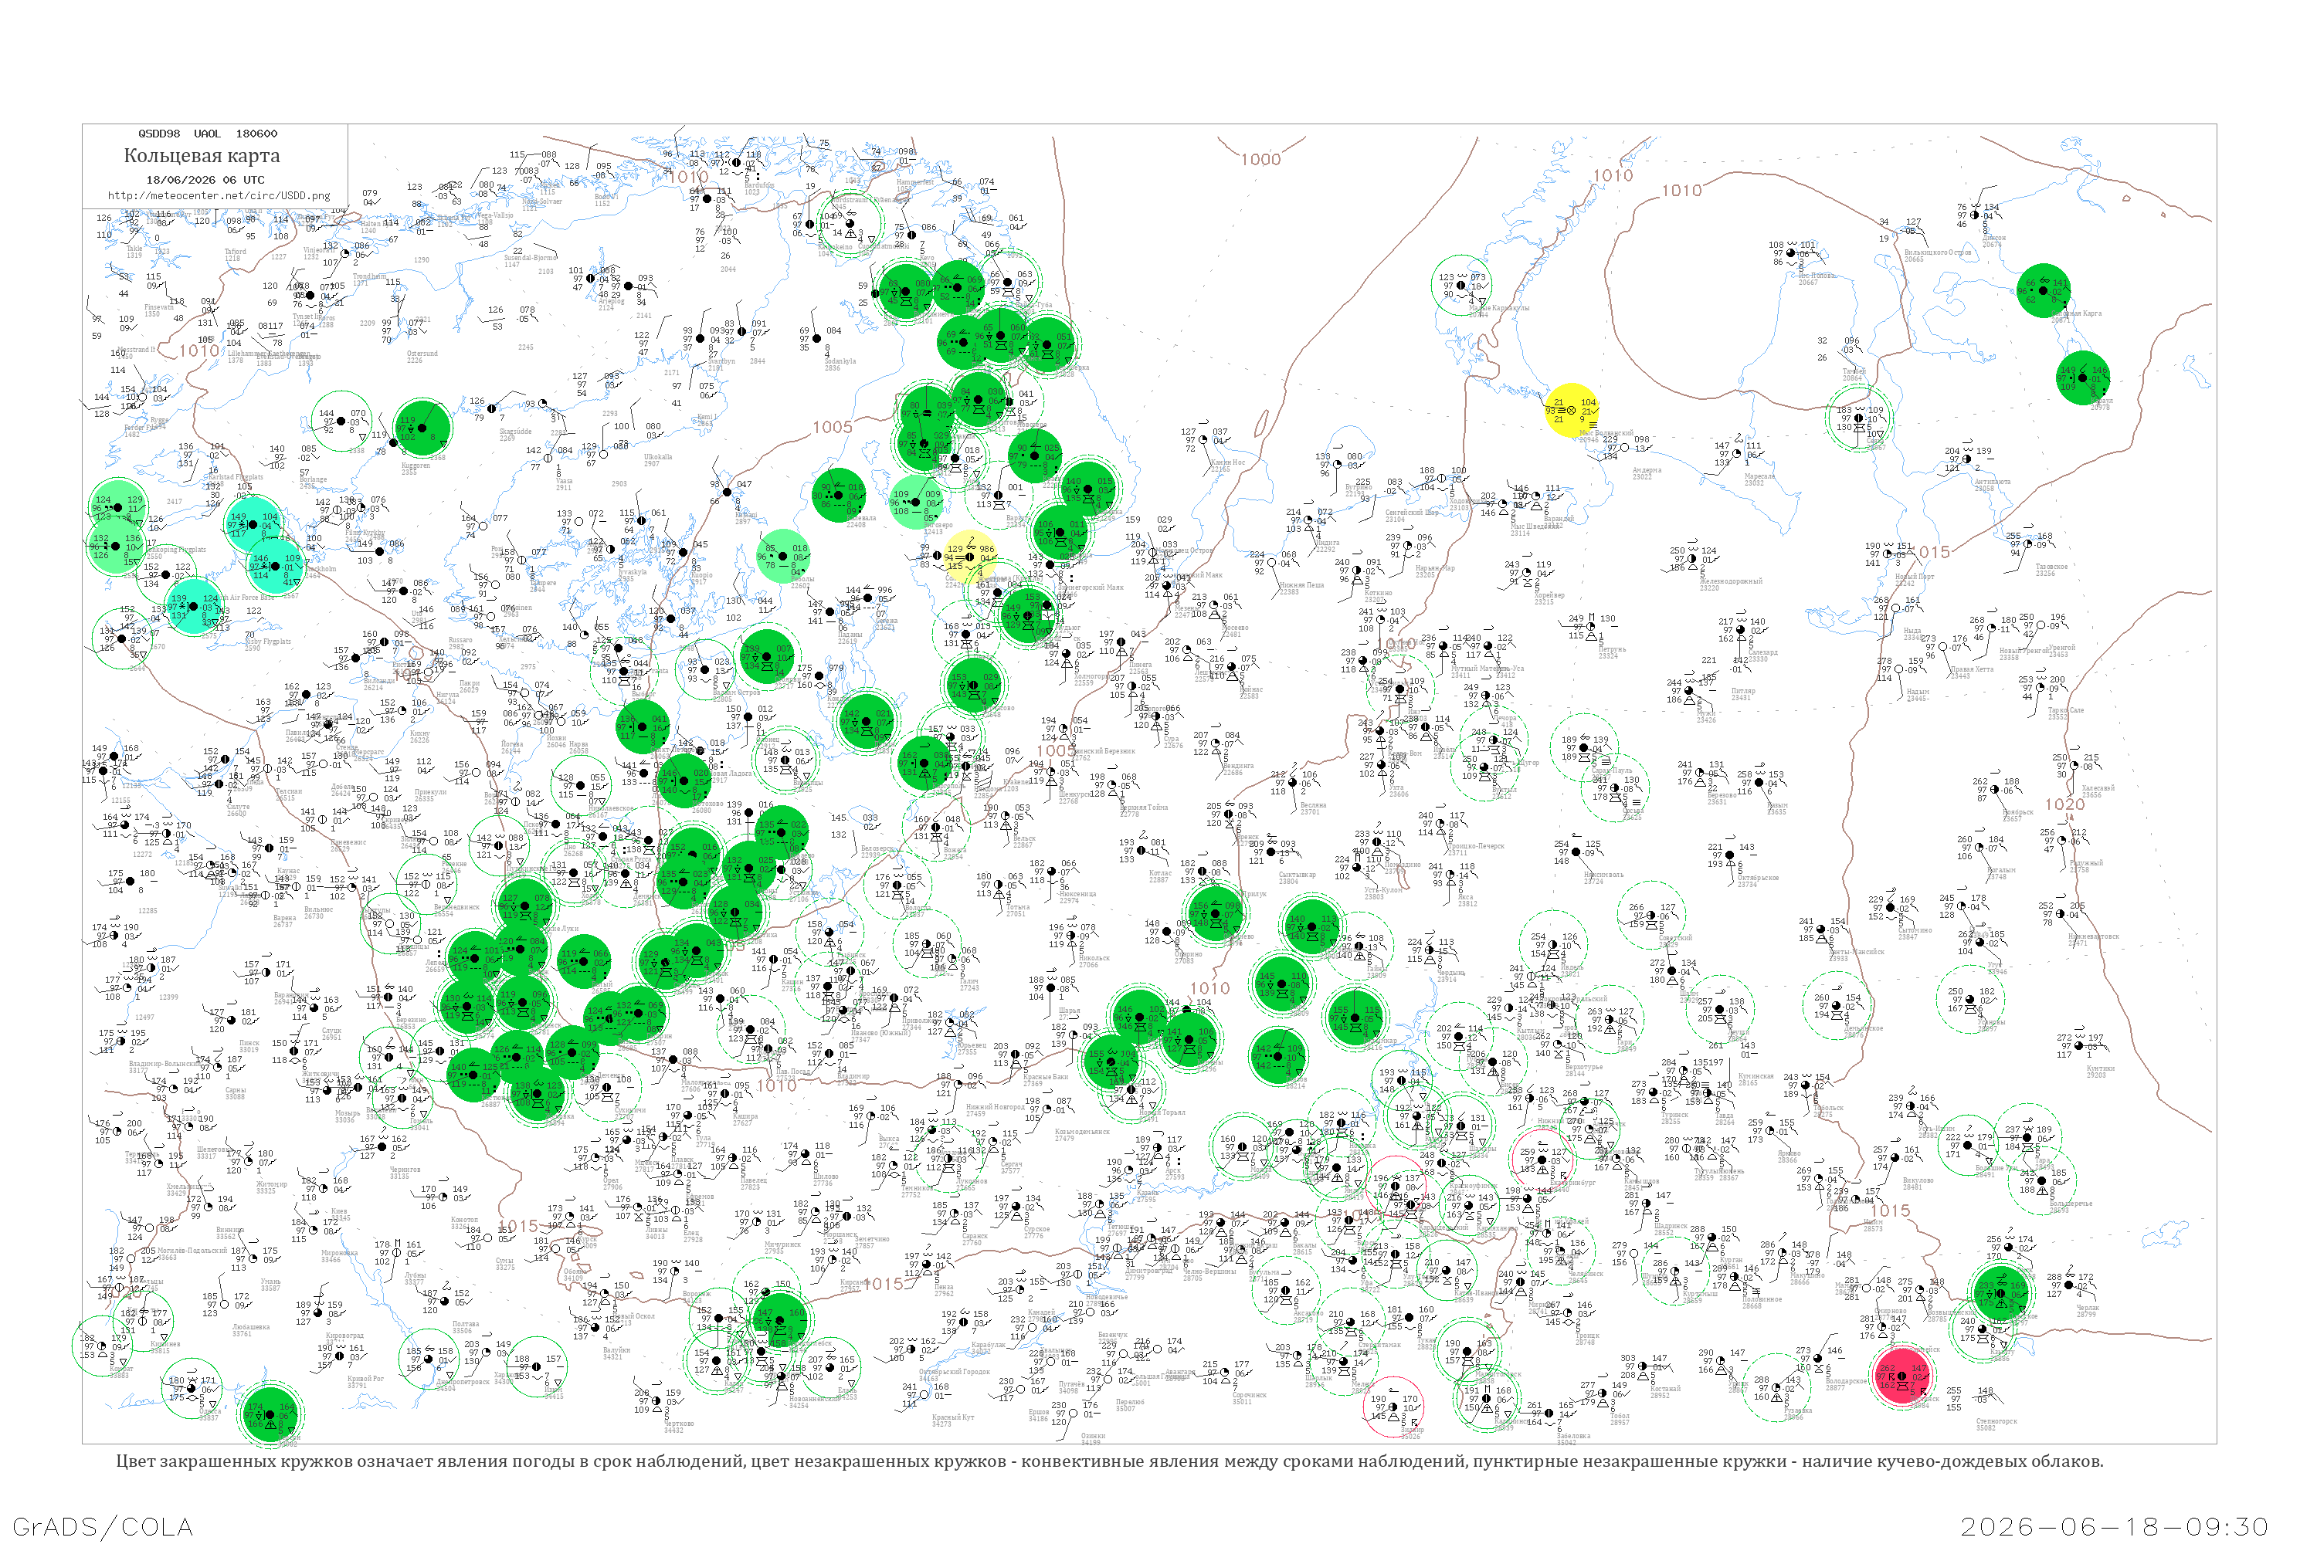Click the "Половинное" station name
Viewport: 2317px width, 1544px height.
pyautogui.click(x=1762, y=1300)
